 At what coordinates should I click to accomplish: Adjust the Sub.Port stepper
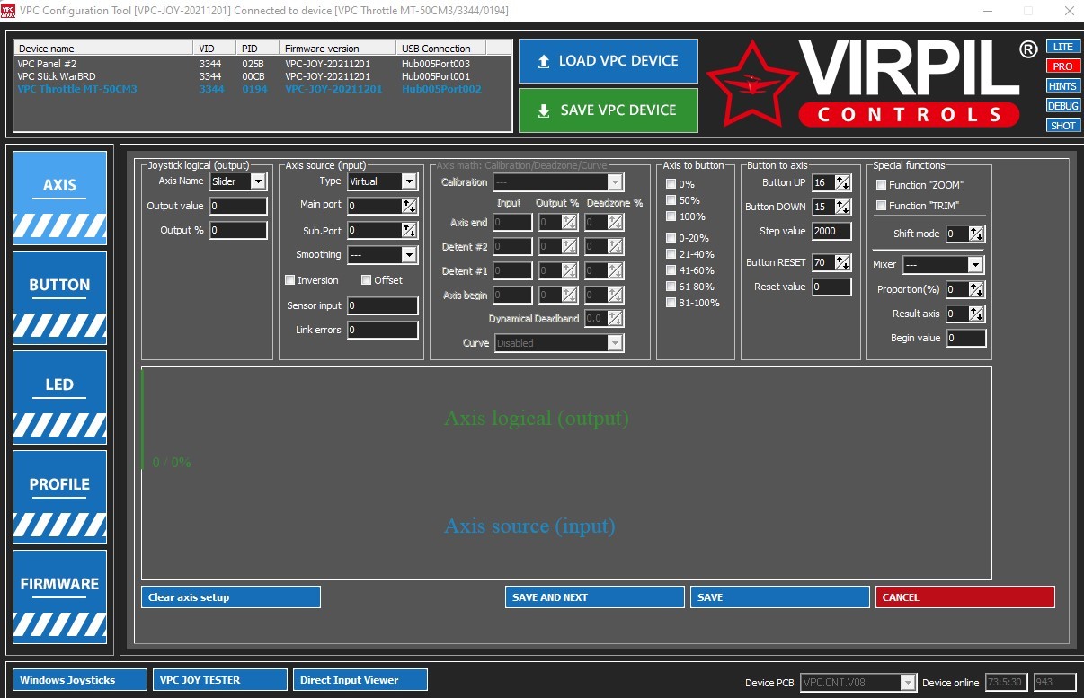click(409, 230)
